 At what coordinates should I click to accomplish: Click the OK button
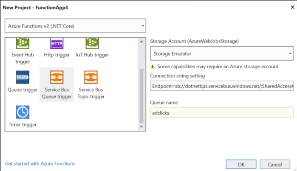241,164
